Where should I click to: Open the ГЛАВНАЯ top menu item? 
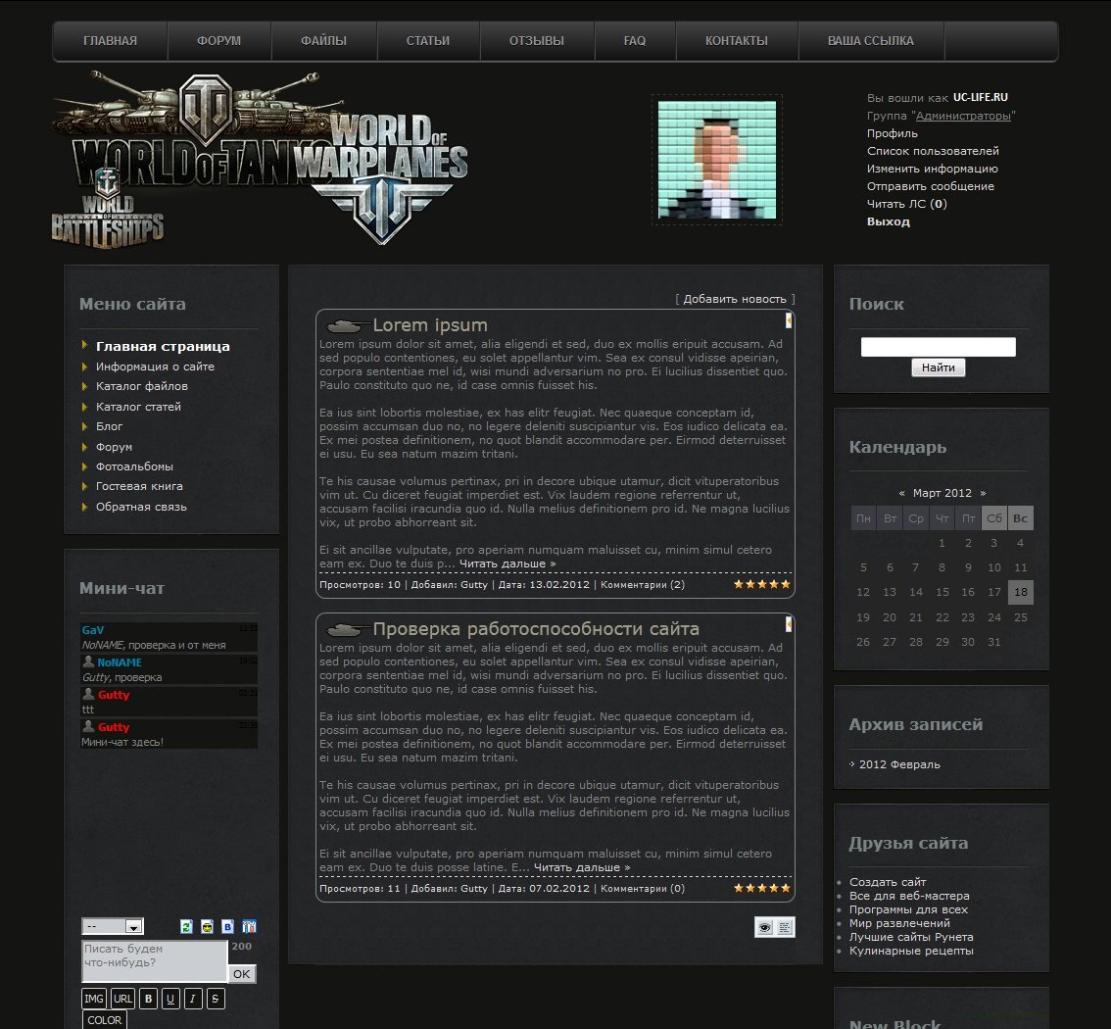[110, 41]
